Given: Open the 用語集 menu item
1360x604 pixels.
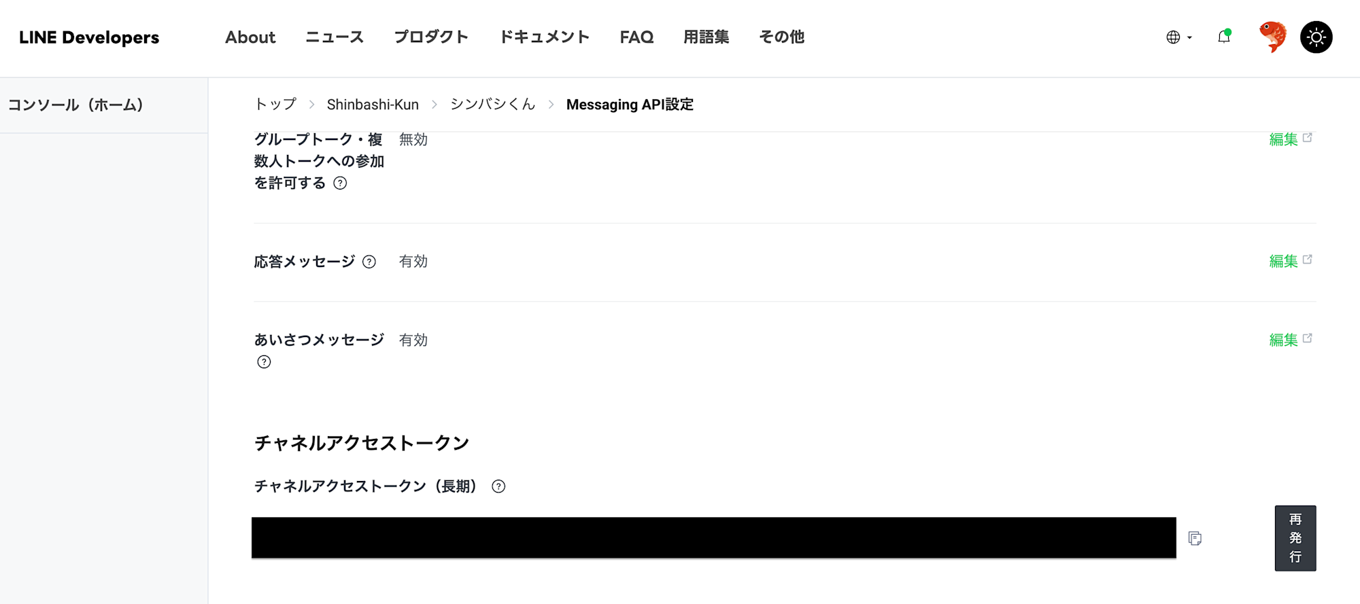Looking at the screenshot, I should (706, 37).
